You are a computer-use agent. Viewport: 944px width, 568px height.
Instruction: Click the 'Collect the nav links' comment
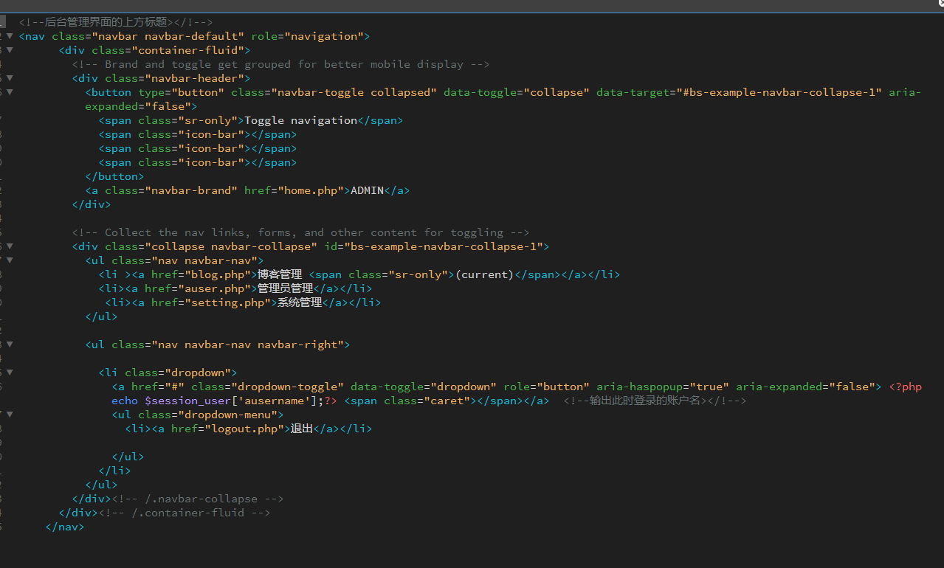coord(301,232)
